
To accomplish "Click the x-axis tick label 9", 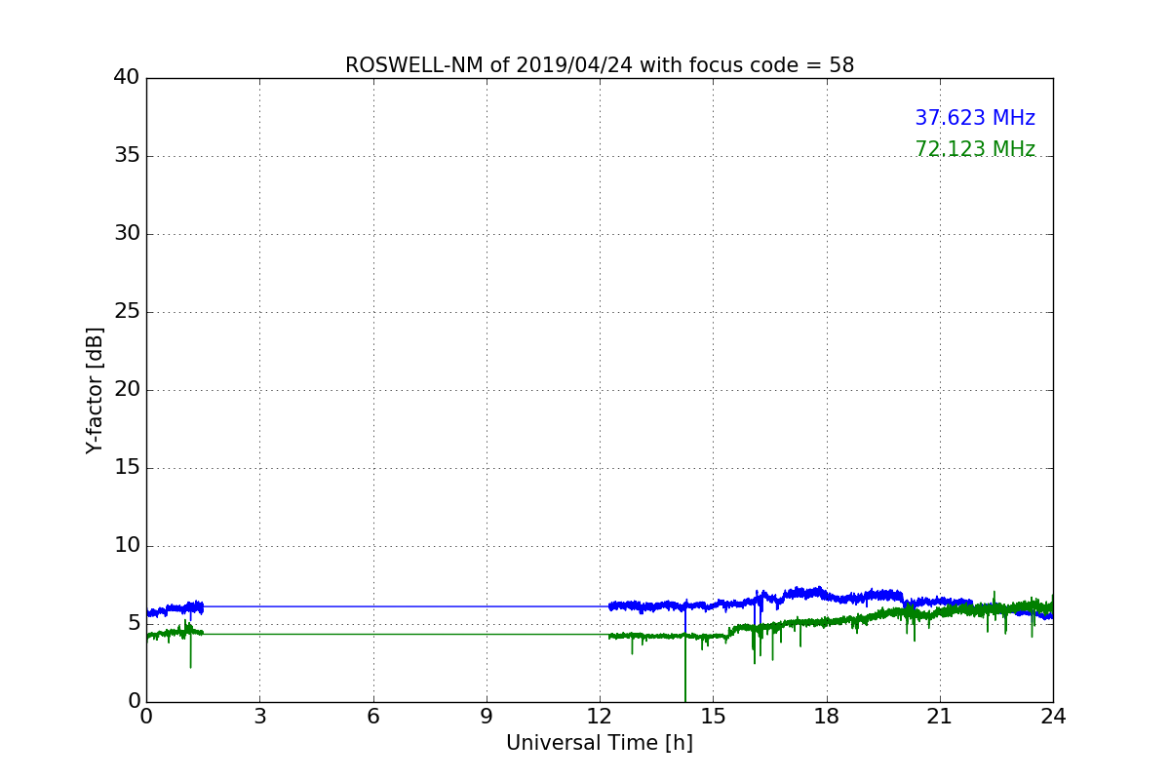I will pos(487,717).
